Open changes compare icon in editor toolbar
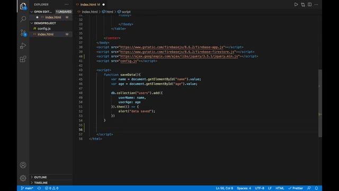The image size is (339, 191). point(303,5)
